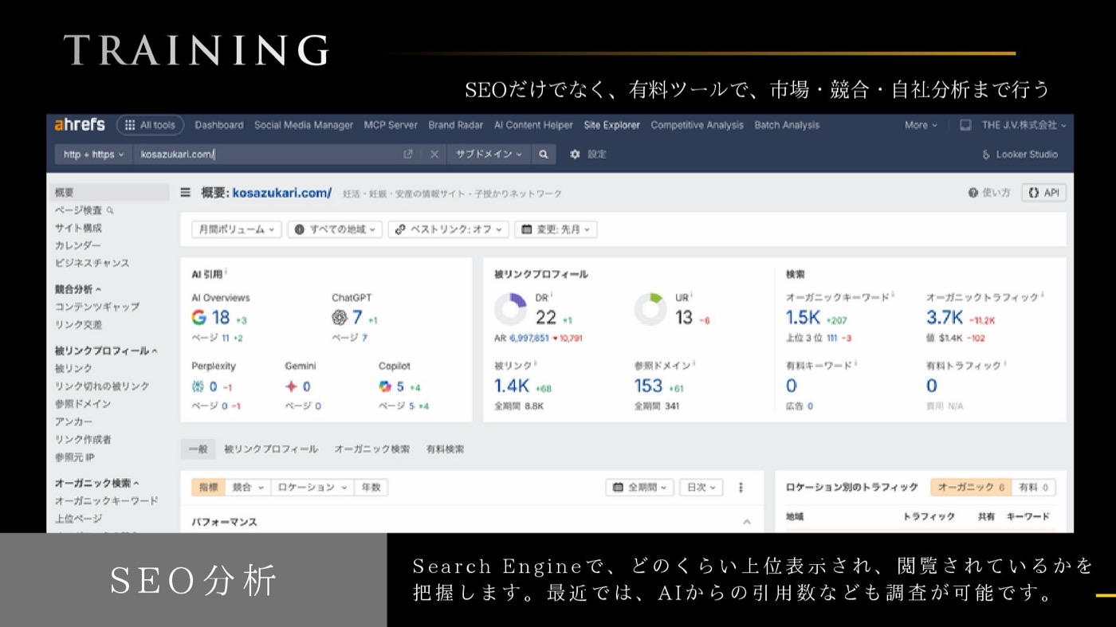
Task: Open MCP Server in top nav
Action: [x=391, y=125]
